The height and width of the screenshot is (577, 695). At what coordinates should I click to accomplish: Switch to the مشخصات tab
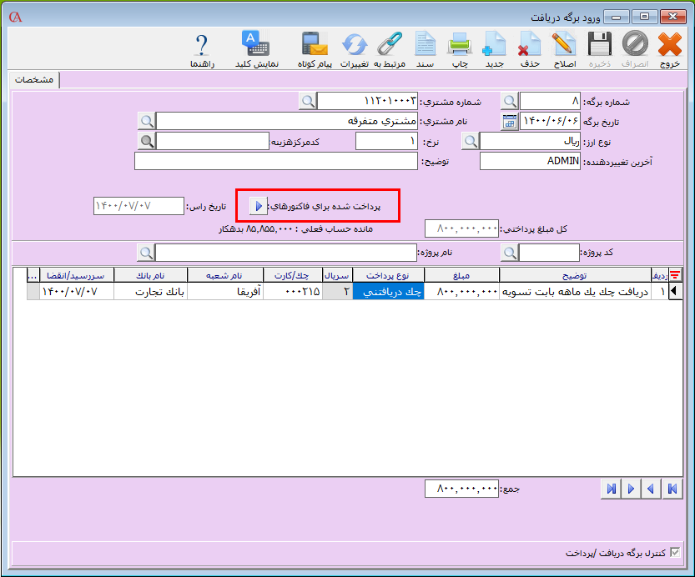[x=35, y=79]
